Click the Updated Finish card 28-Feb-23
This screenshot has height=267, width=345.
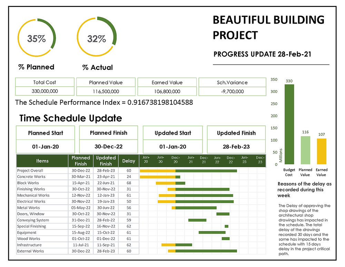[x=236, y=146]
